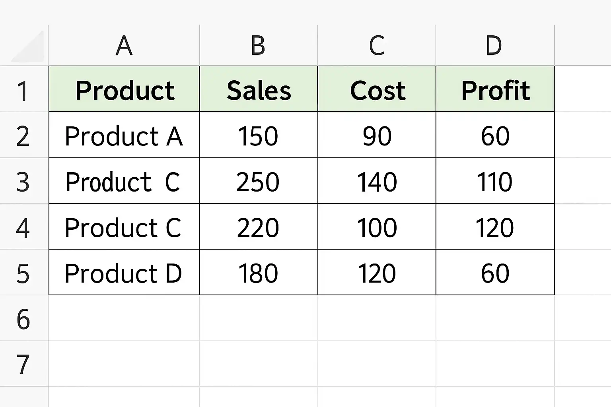The image size is (611, 407).
Task: Select the sales cell showing 220
Action: (259, 227)
